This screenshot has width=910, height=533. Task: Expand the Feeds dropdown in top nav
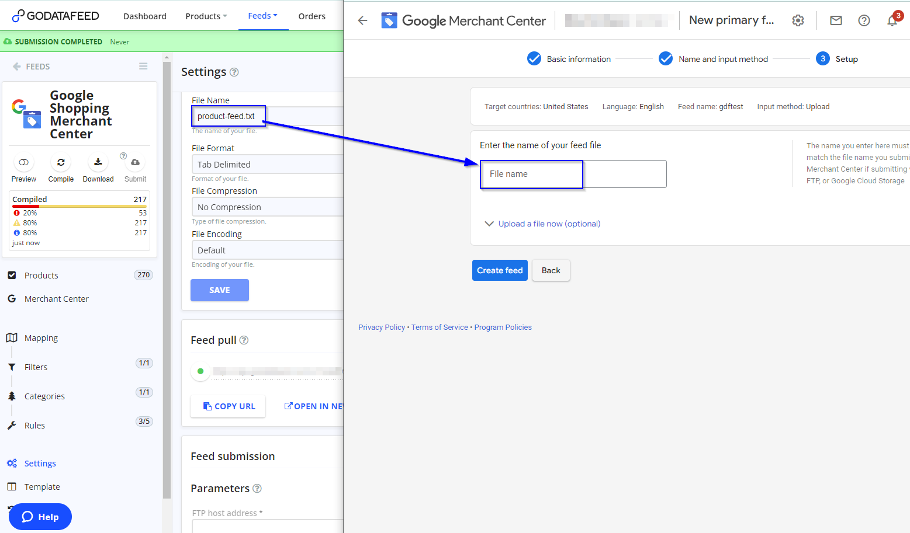click(x=262, y=16)
